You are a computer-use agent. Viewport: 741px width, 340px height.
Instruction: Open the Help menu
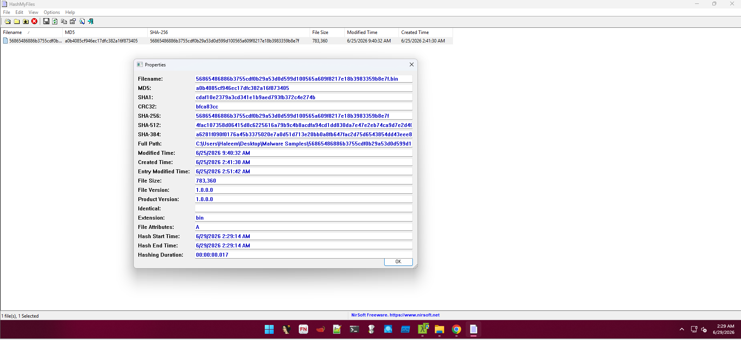[x=70, y=12]
